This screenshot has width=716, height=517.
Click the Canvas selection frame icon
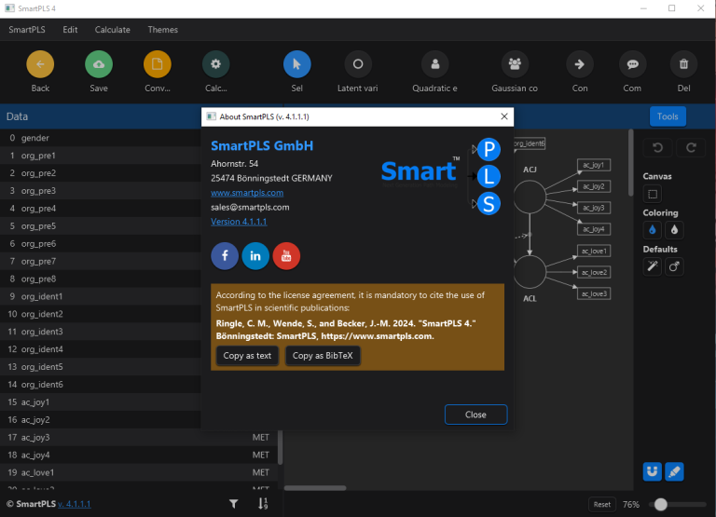click(x=653, y=195)
